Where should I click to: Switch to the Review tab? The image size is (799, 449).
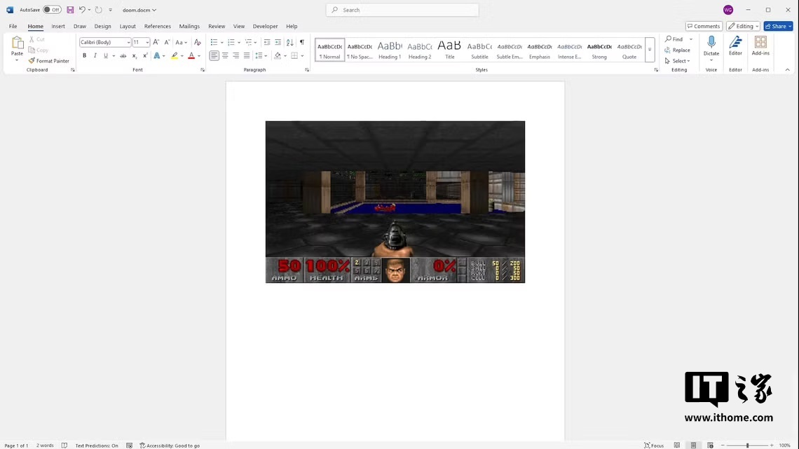click(x=217, y=26)
